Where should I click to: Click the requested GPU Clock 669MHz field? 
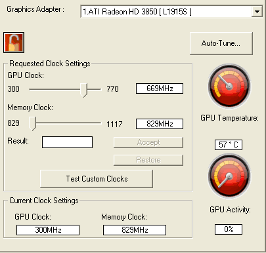click(160, 88)
